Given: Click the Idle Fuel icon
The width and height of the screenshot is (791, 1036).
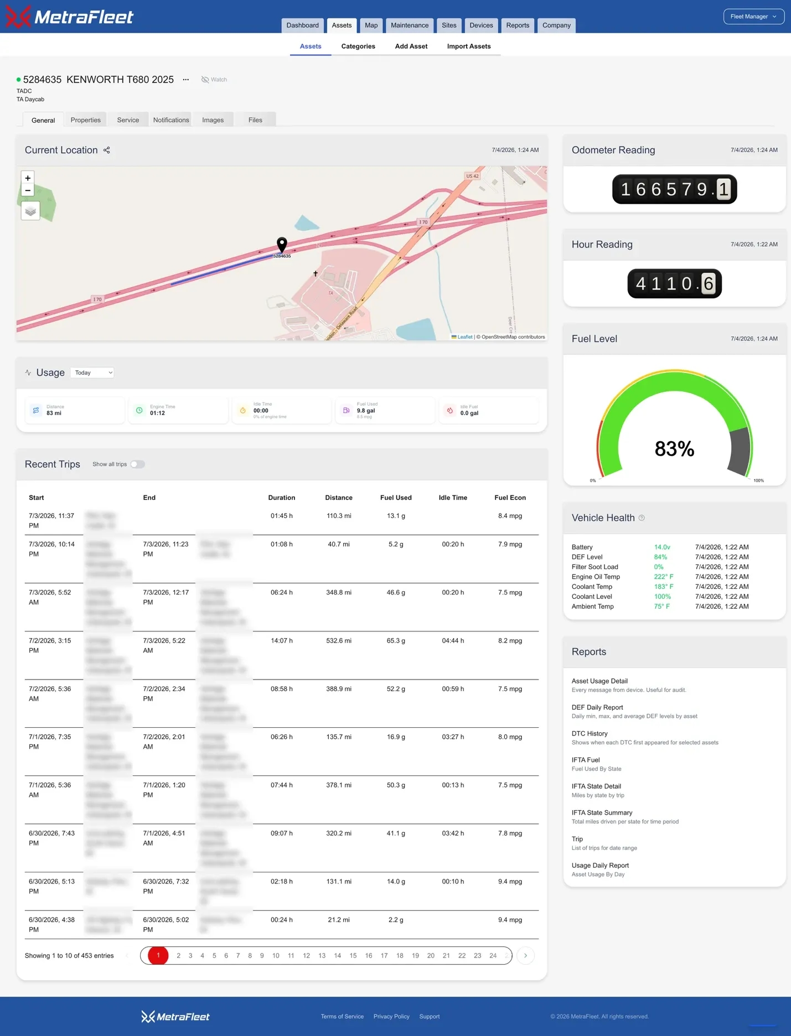Looking at the screenshot, I should pyautogui.click(x=450, y=410).
